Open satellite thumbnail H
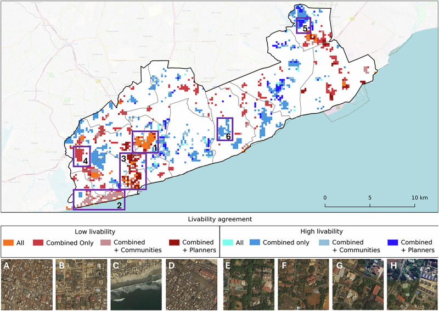 412,285
